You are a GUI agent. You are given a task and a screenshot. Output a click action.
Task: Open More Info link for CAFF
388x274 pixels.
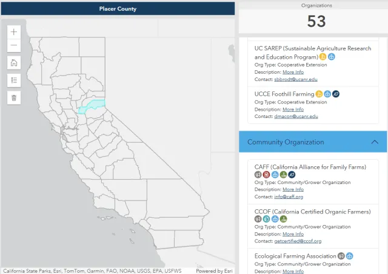tap(293, 189)
